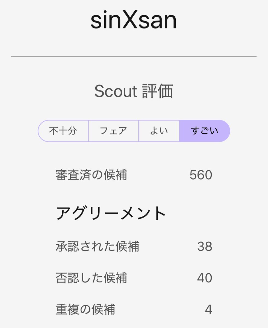This screenshot has height=328, width=268.
Task: Click the Scout 評価 heading
Action: point(134,91)
